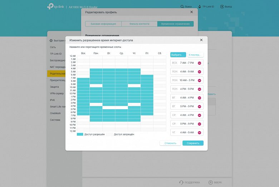Remove the ПОН 10 AM - 3 PM slot
Image resolution: width=279 pixels, height=187 pixels.
pyautogui.click(x=200, y=80)
